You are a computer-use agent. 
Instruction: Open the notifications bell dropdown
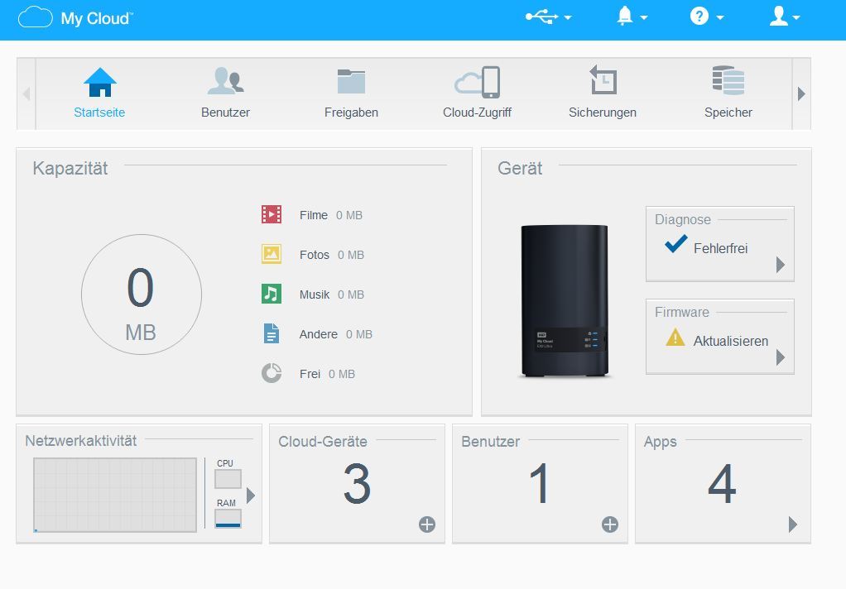632,17
